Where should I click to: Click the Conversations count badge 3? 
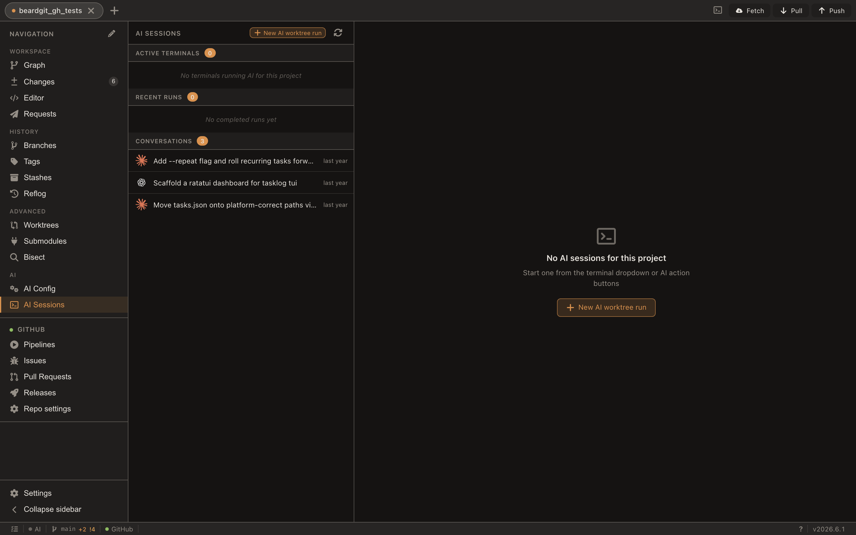coord(202,141)
